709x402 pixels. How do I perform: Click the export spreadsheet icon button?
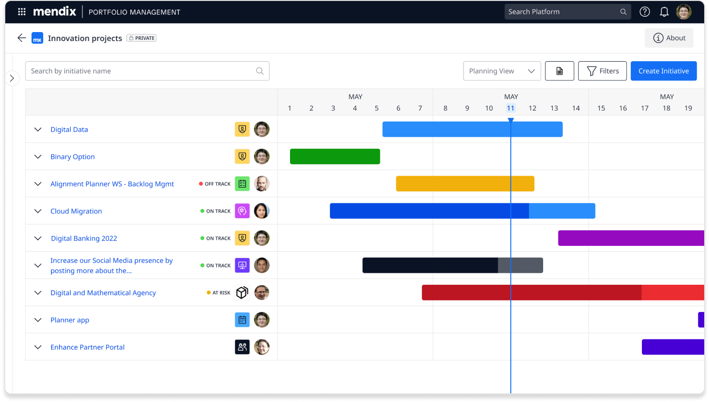[x=559, y=71]
